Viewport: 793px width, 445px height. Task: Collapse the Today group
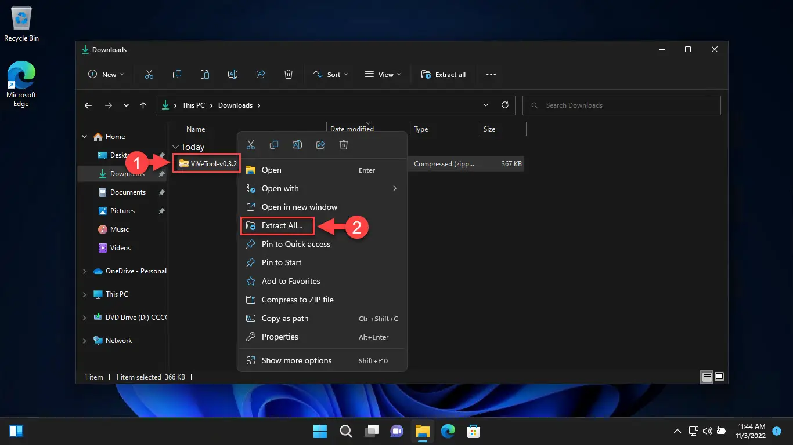pos(175,147)
